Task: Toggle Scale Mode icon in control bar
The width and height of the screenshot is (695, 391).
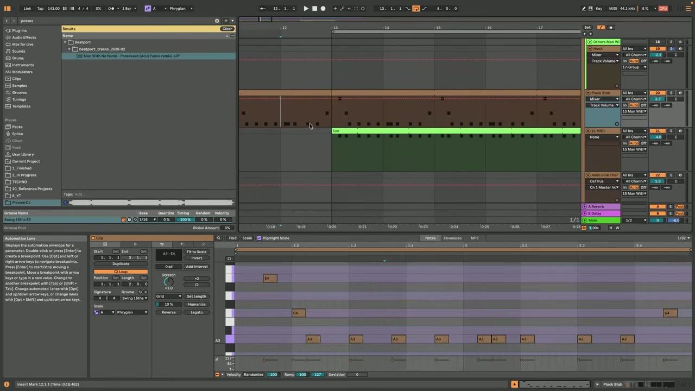Action: point(148,8)
